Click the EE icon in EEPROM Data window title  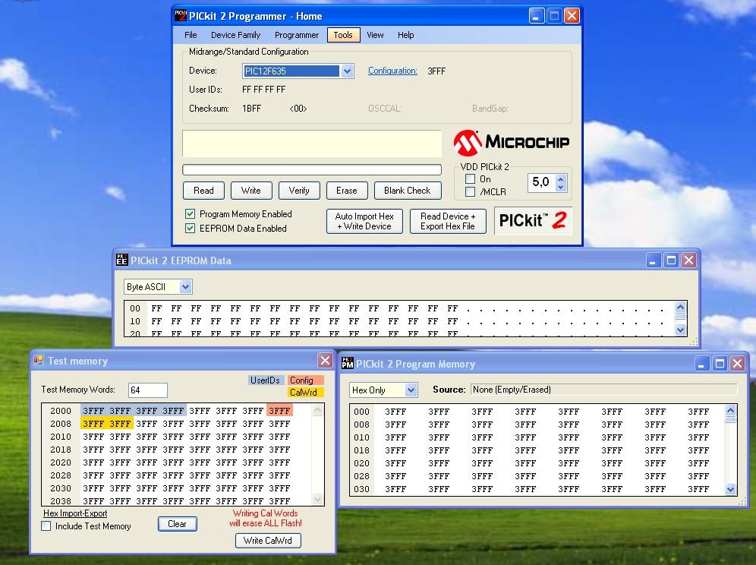121,260
